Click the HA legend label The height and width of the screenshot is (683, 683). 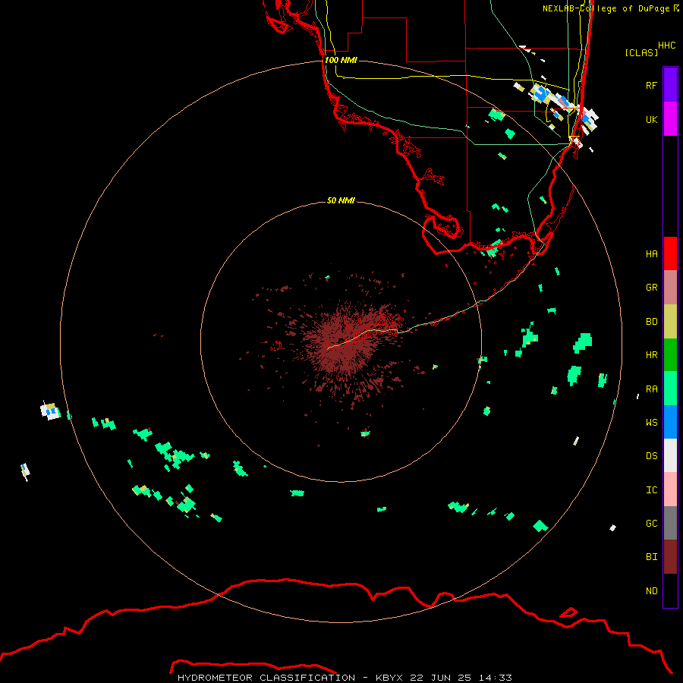click(651, 254)
